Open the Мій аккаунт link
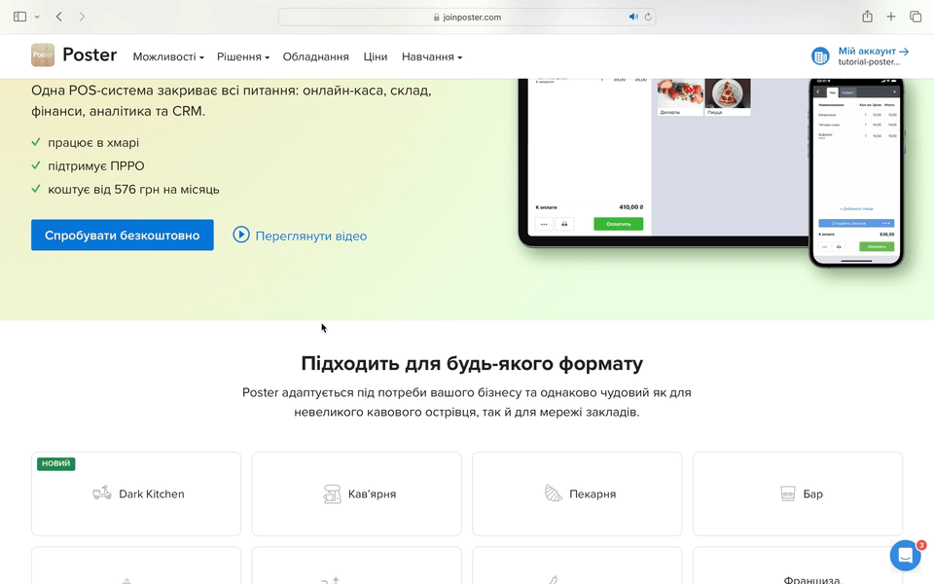This screenshot has width=934, height=584. [873, 52]
